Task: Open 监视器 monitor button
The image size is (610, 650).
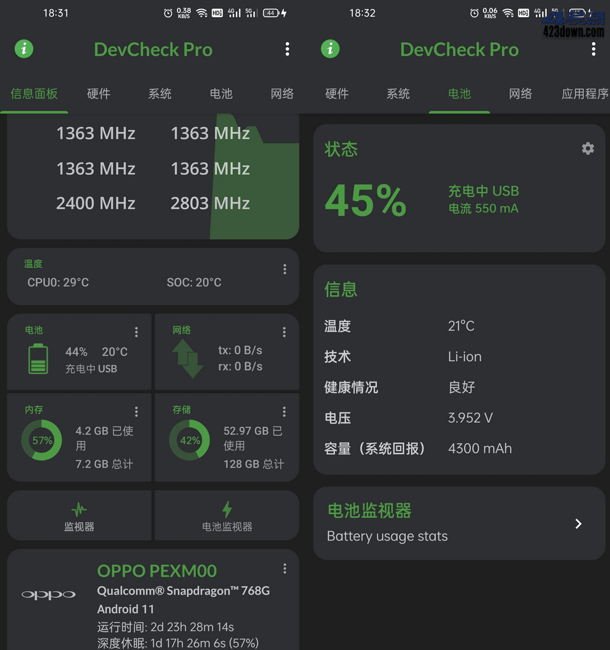Action: [x=79, y=515]
